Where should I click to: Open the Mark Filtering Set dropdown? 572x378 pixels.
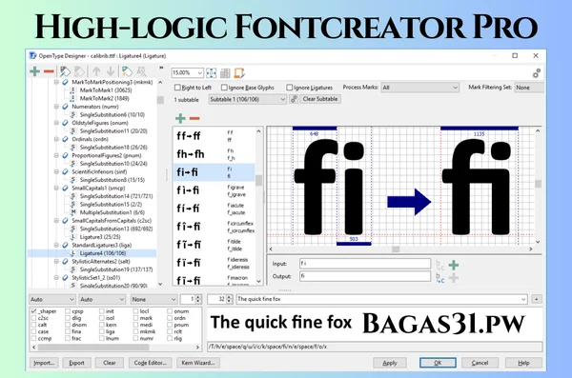[x=529, y=88]
